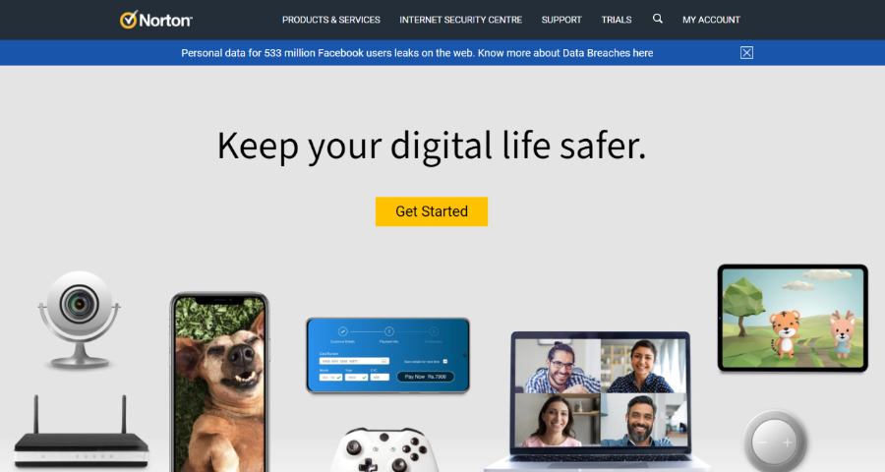Click the wireless router image
This screenshot has width=885, height=472.
click(82, 432)
